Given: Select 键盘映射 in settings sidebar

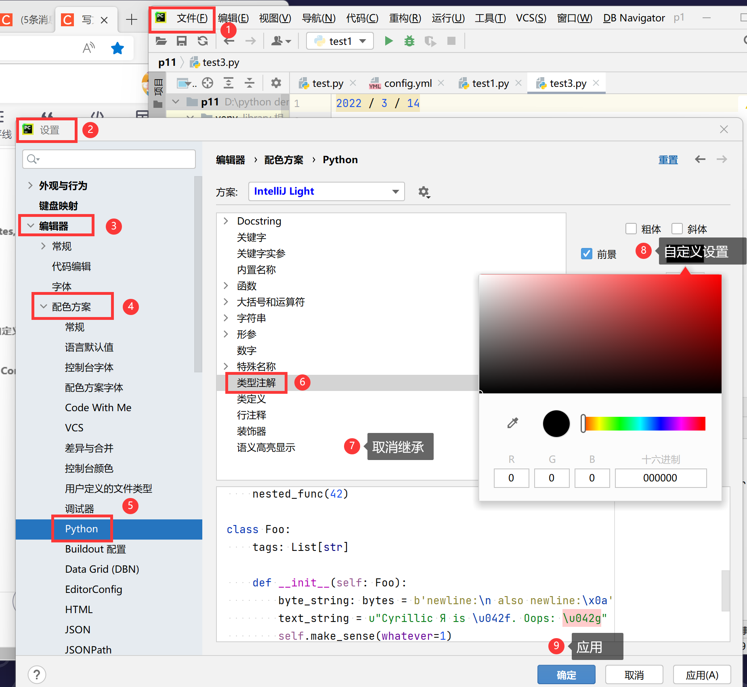Looking at the screenshot, I should (x=59, y=206).
